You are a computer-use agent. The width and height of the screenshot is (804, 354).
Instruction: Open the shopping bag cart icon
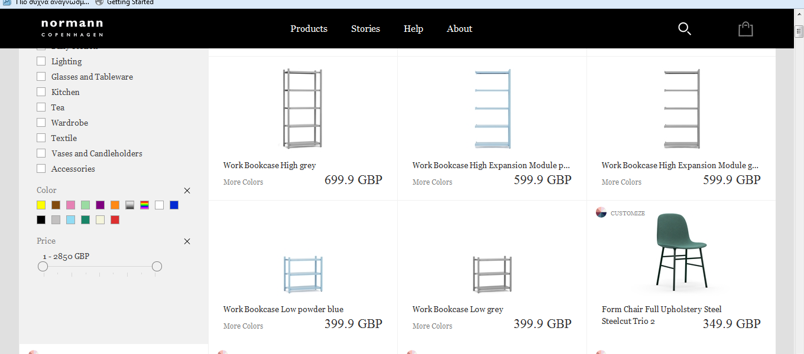(745, 29)
